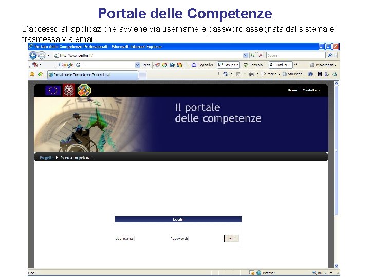Click the vertical scrollbar thumb

pyautogui.click(x=336, y=150)
